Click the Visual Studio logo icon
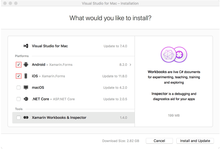The height and width of the screenshot is (149, 220). (x=26, y=46)
